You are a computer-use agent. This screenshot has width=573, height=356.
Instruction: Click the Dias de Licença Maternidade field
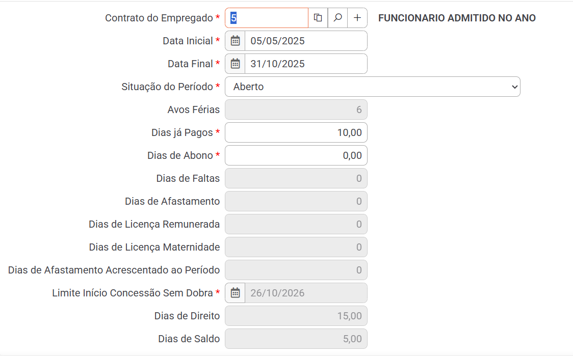[x=296, y=247]
